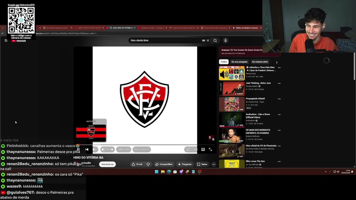Open the player settings gear
This screenshot has width=356, height=200.
(x=196, y=149)
